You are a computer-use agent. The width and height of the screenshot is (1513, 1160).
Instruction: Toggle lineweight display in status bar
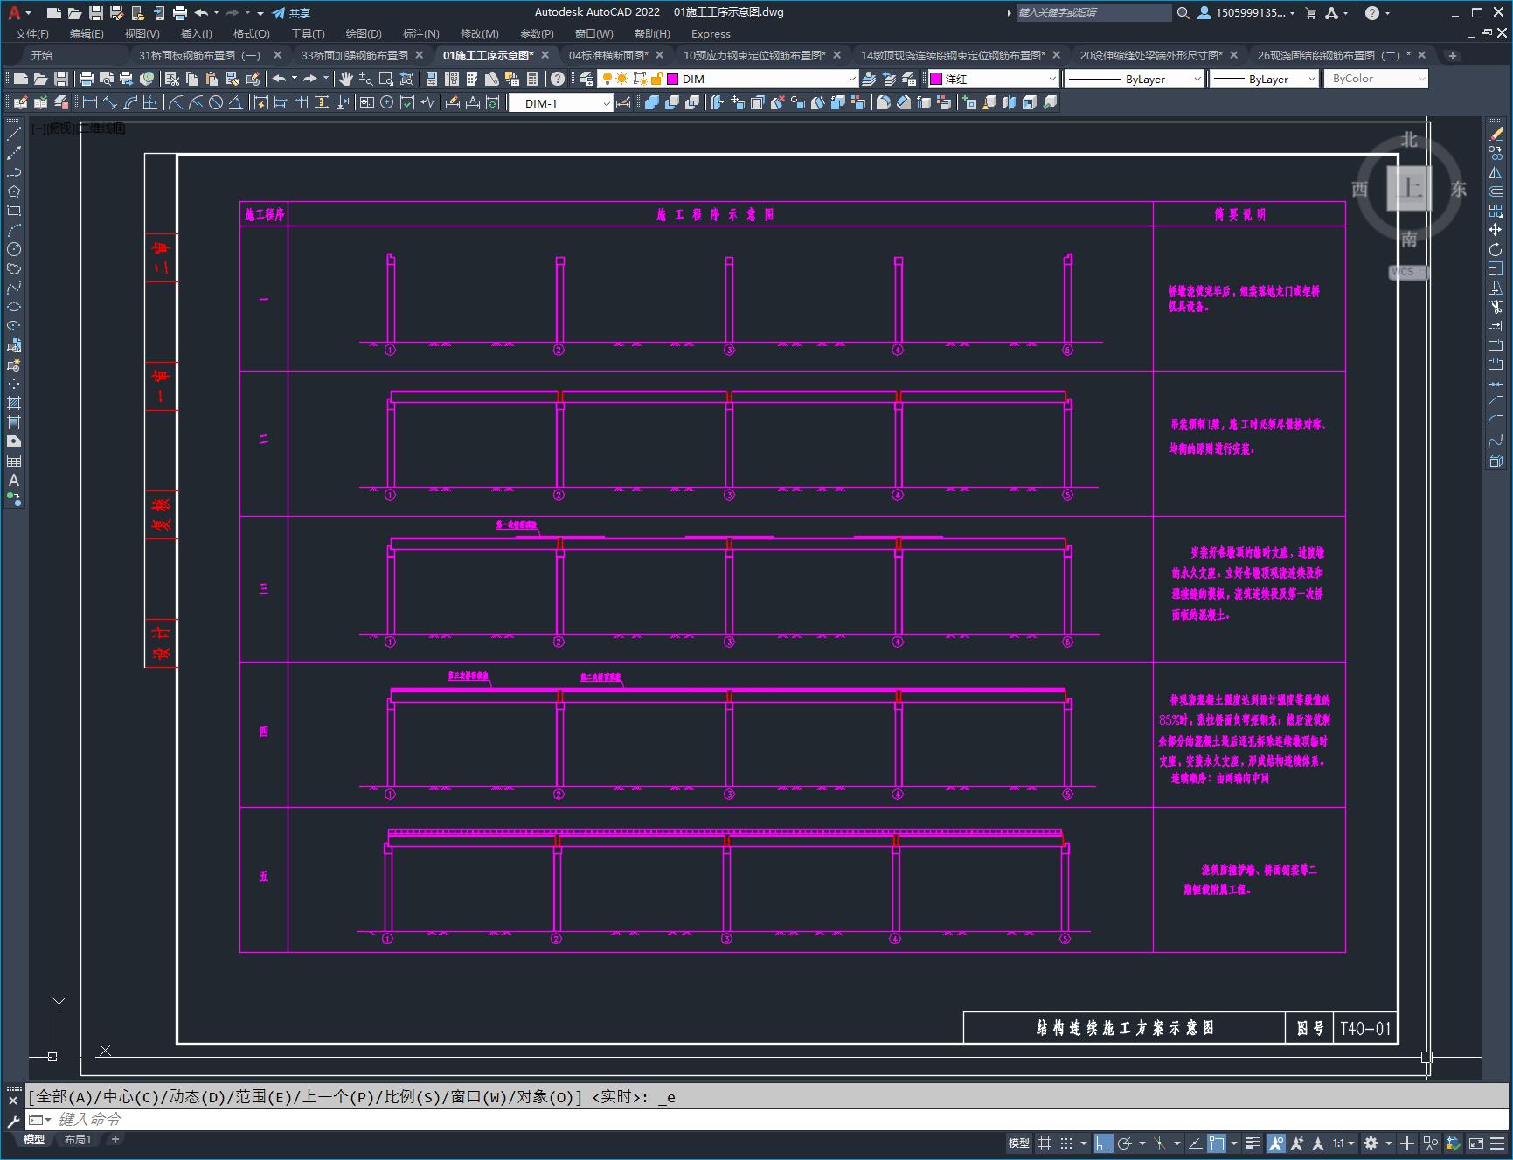click(x=1252, y=1143)
